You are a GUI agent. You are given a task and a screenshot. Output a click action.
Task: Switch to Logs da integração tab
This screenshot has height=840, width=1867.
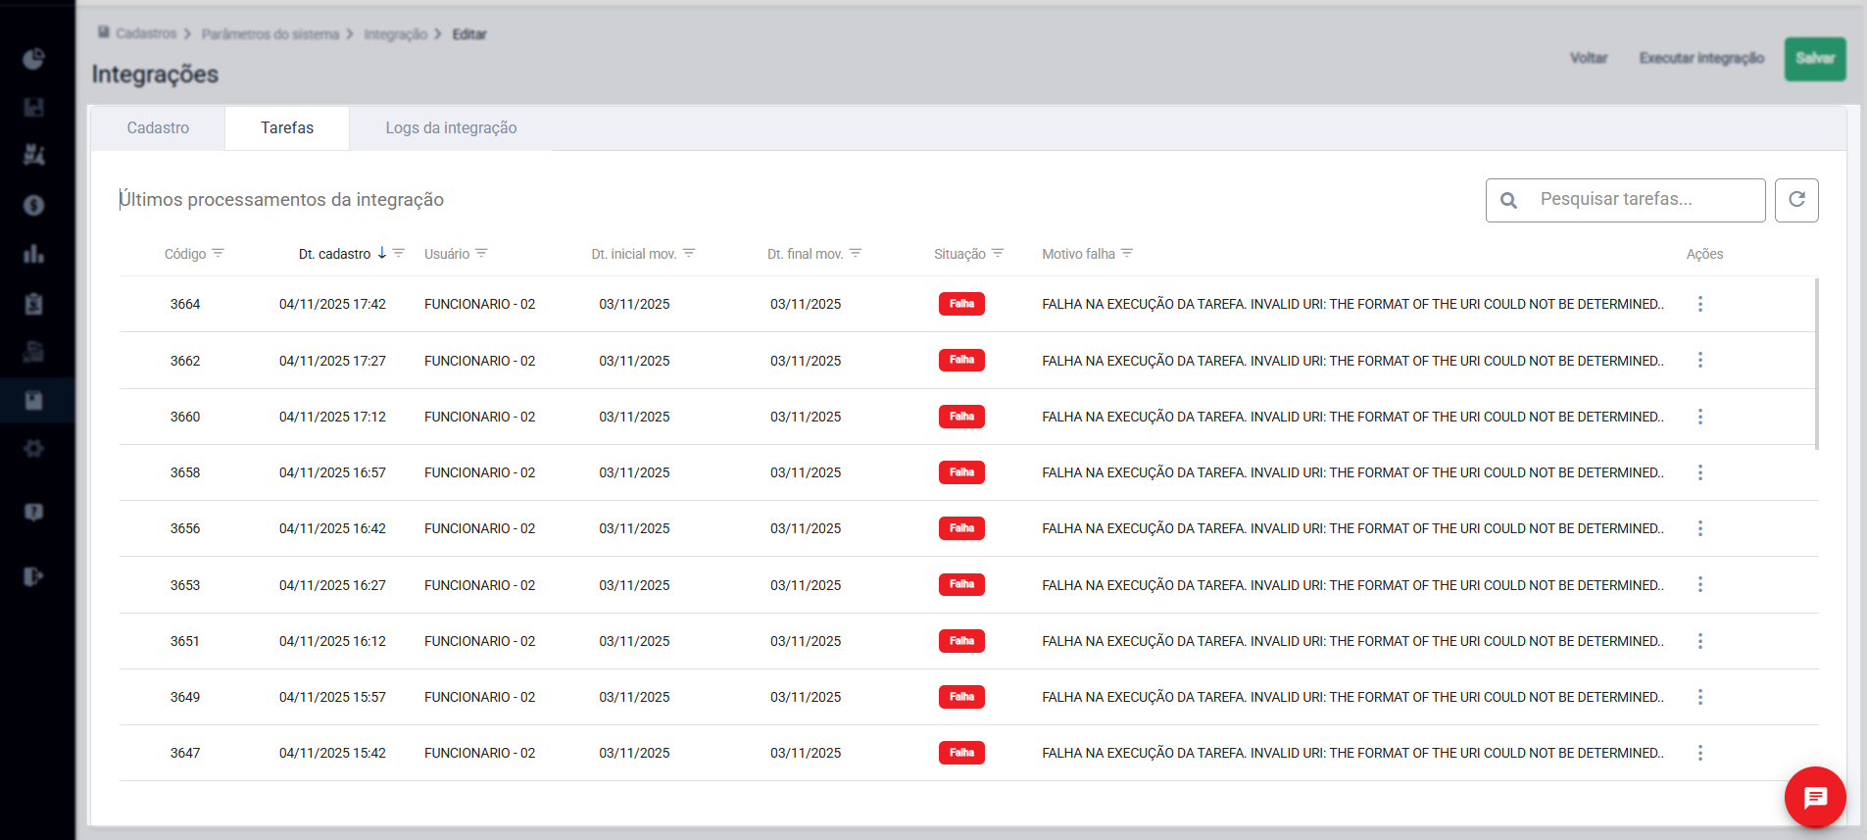[x=451, y=128]
